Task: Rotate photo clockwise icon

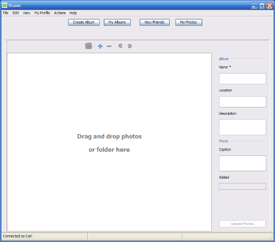Action: click(x=129, y=46)
